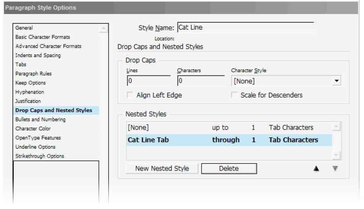Click the drop cap Characters field
The image size is (364, 209).
coord(201,81)
